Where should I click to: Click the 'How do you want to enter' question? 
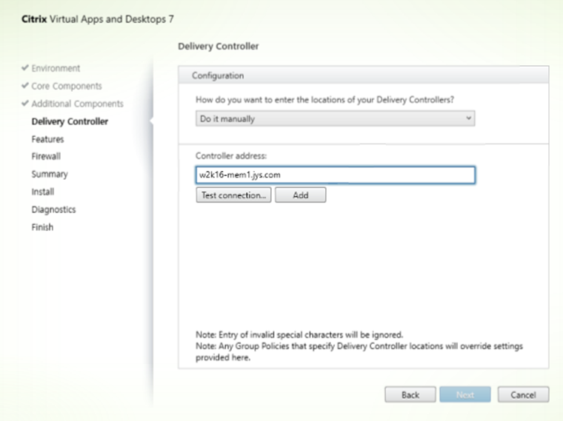click(x=325, y=100)
